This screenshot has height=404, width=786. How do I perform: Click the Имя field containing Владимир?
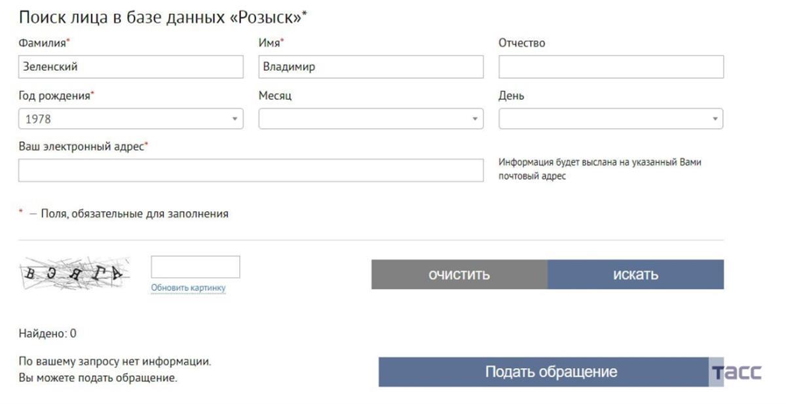[x=371, y=67]
